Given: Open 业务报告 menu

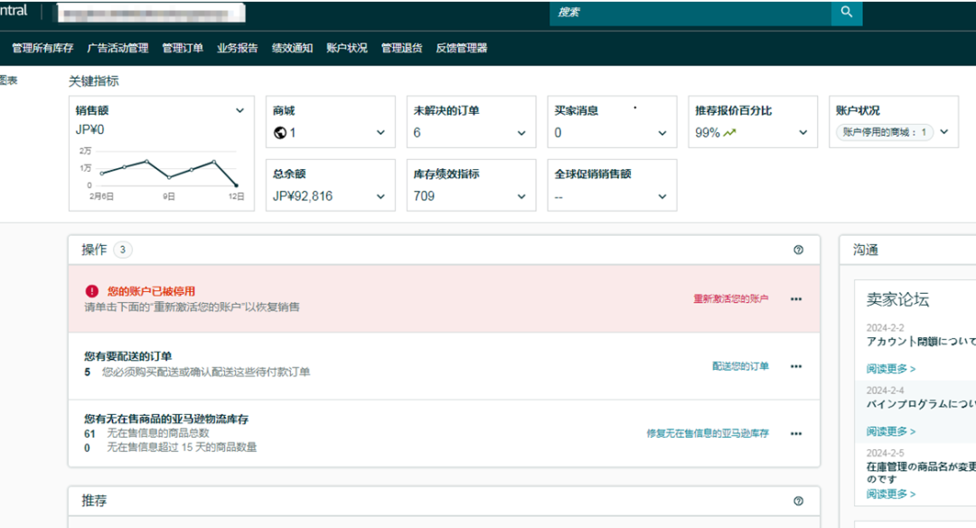Looking at the screenshot, I should (237, 48).
